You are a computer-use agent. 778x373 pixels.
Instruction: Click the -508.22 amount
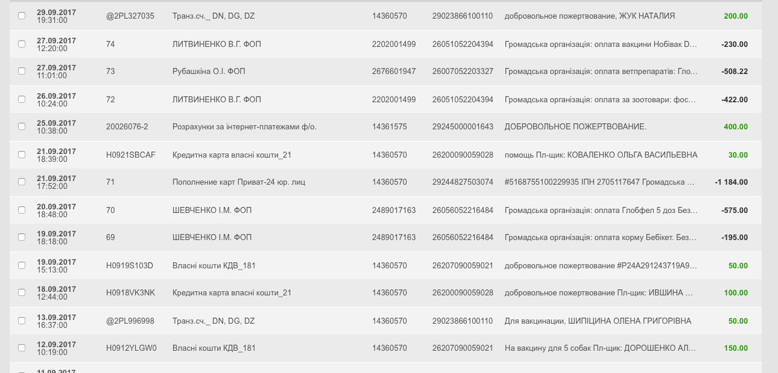pyautogui.click(x=734, y=72)
